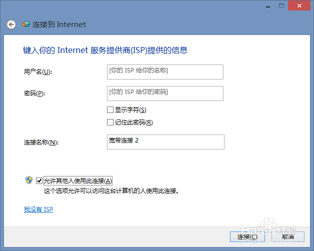Click the blue ISP information heading
314x251 pixels.
105,50
